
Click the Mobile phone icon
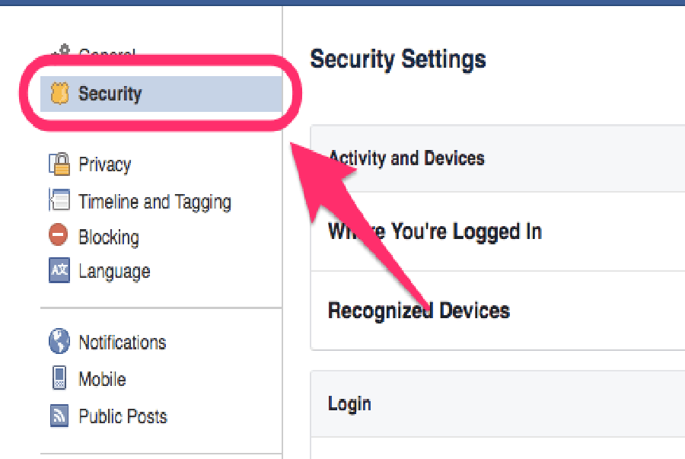pos(59,379)
